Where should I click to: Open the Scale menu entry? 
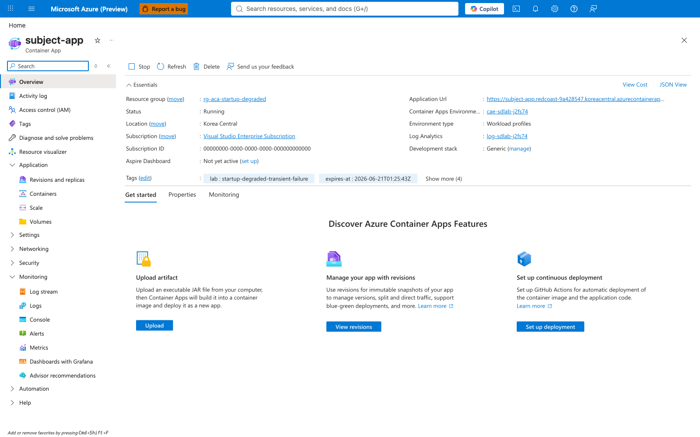point(36,208)
